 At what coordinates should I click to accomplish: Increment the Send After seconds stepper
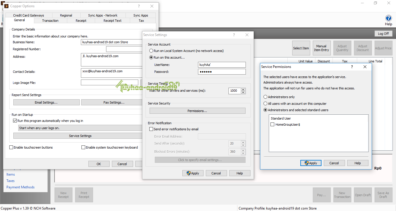pos(243,142)
